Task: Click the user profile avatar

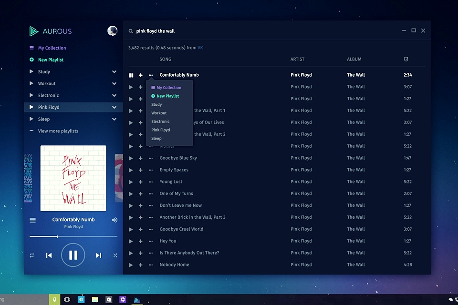Action: [x=112, y=31]
